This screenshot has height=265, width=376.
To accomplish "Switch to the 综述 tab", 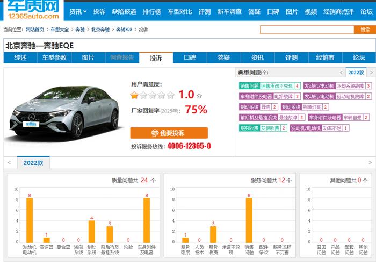I will click(20, 58).
